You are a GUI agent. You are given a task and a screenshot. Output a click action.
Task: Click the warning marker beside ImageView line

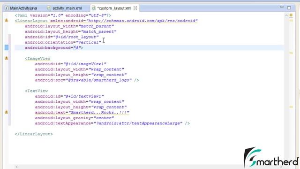6,58
